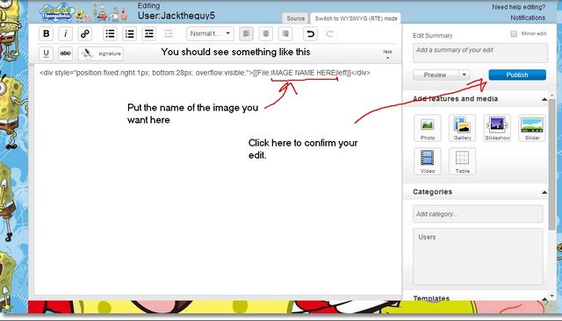Select the Users category entry
This screenshot has width=562, height=321.
click(x=427, y=237)
